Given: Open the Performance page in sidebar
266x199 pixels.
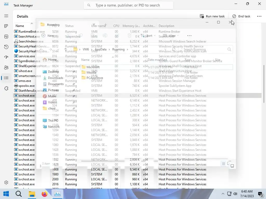Looking at the screenshot, I should (x=6, y=37).
